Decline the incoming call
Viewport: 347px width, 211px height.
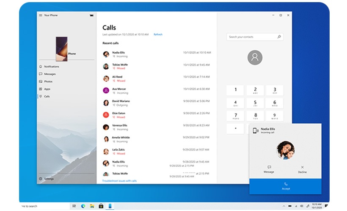pyautogui.click(x=302, y=170)
